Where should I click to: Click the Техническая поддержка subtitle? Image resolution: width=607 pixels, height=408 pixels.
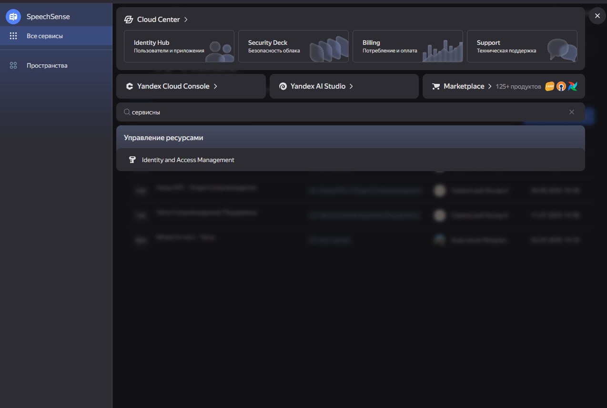pos(506,51)
